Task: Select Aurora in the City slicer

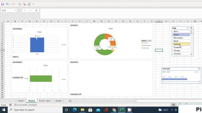Action: tap(181, 35)
